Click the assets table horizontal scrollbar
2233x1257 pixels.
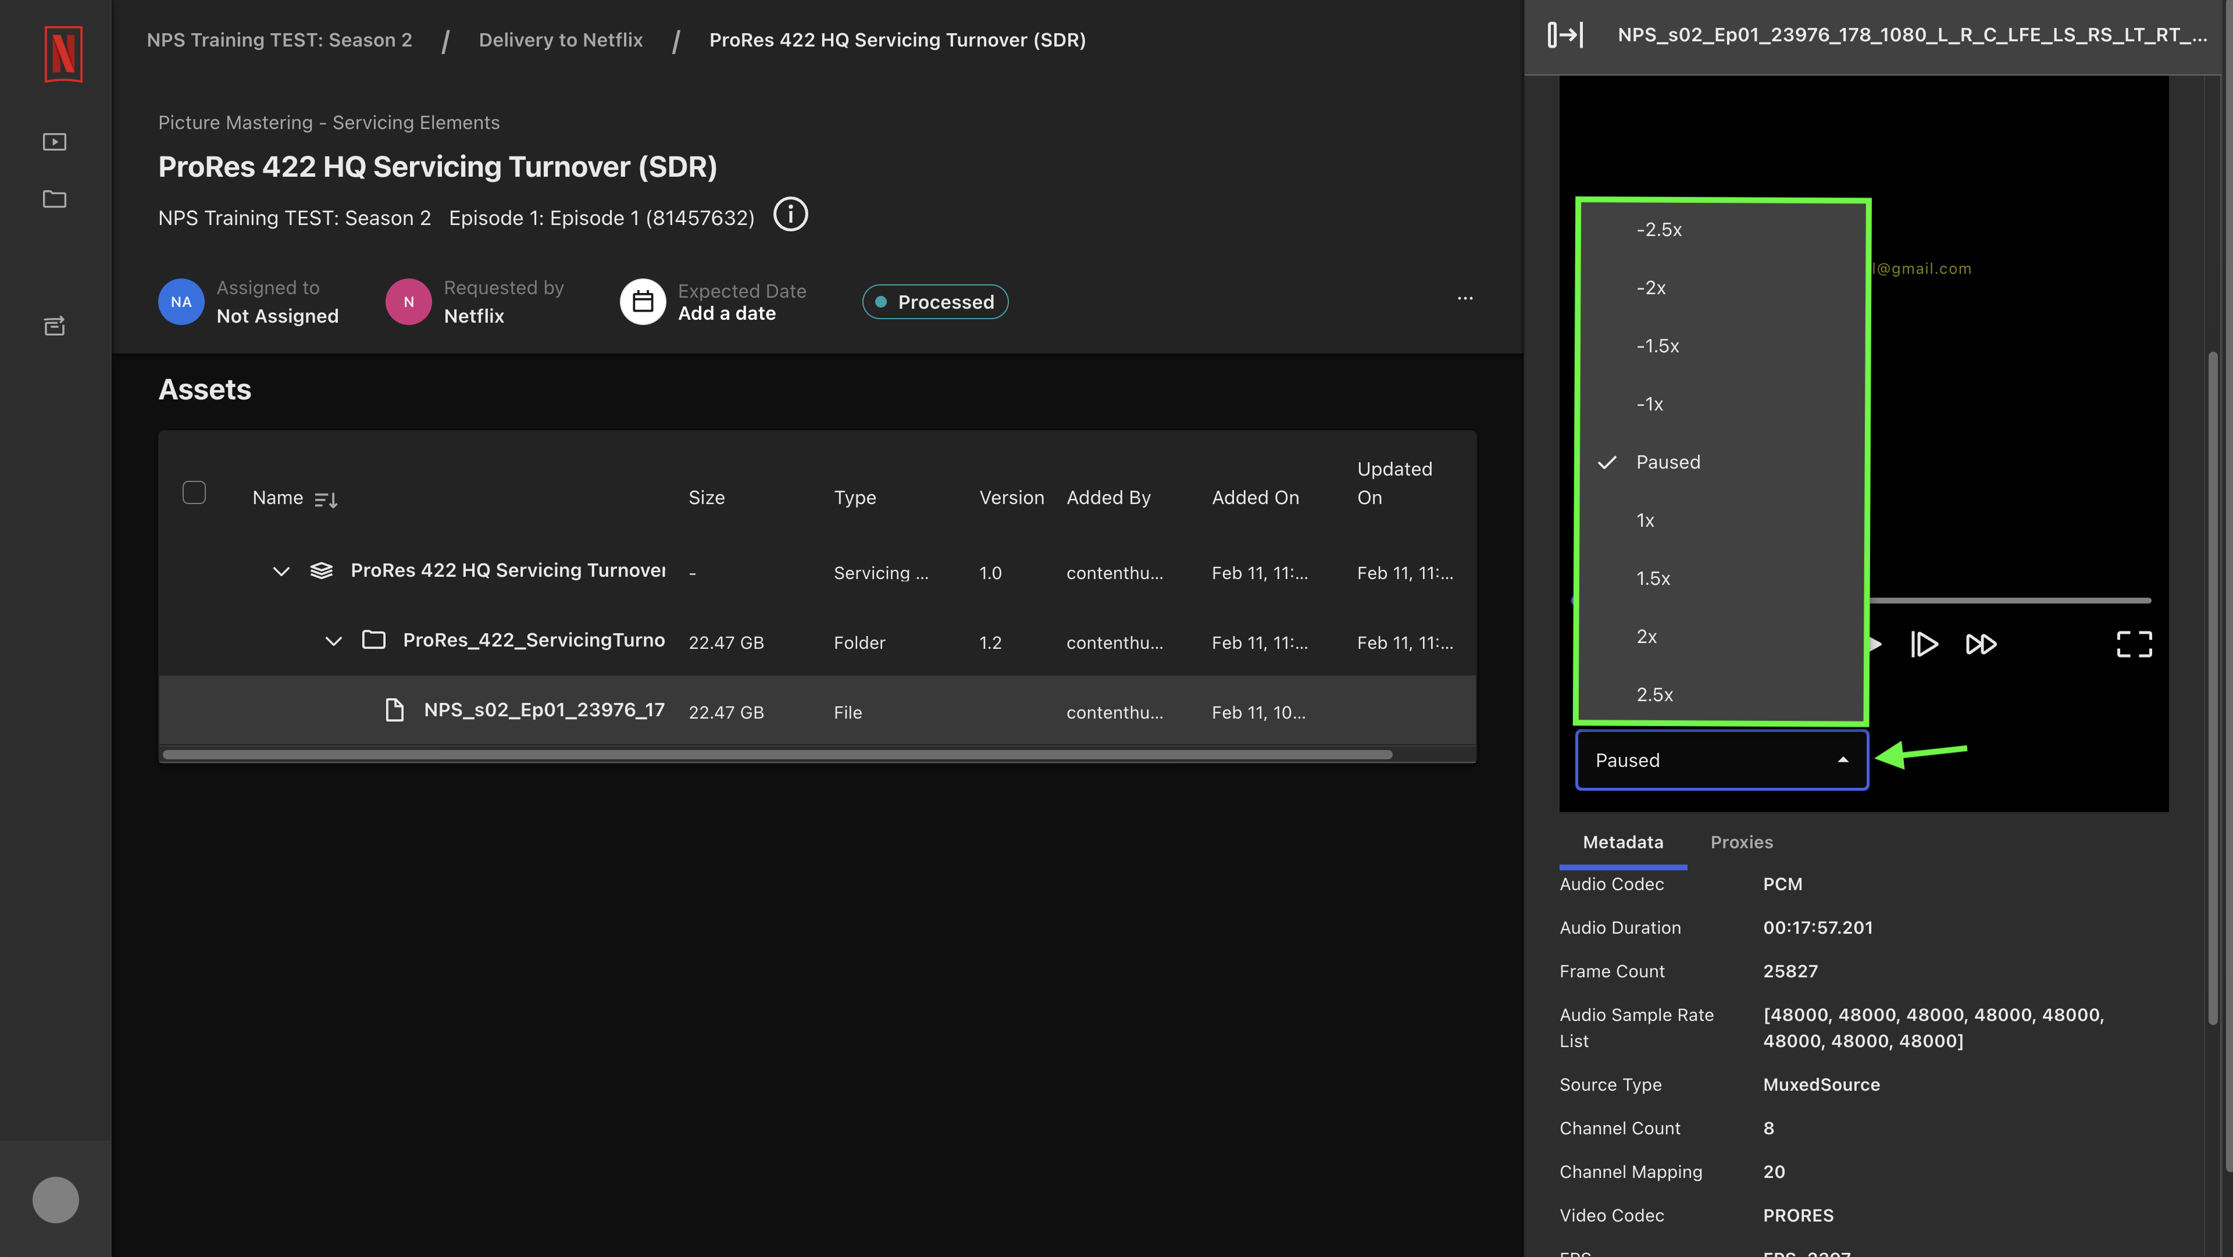pos(777,754)
